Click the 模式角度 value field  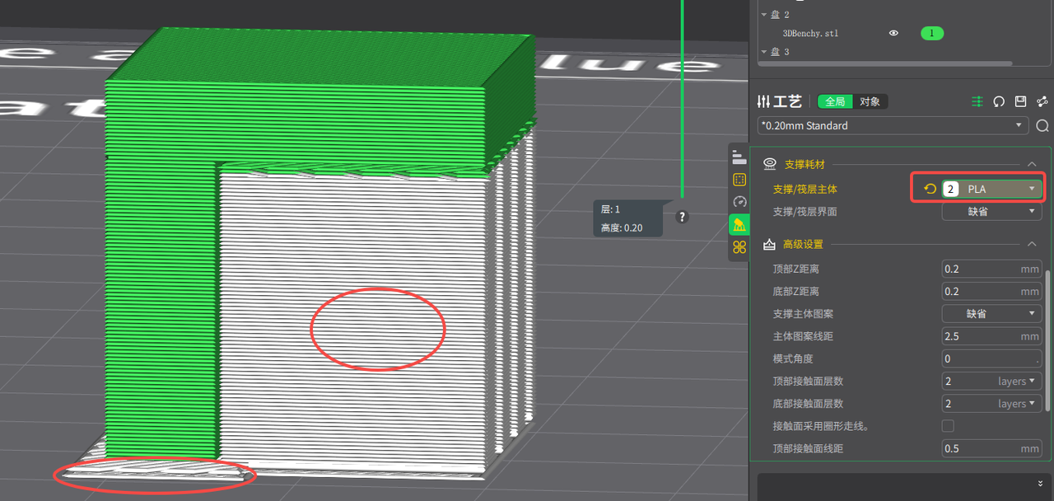point(992,358)
